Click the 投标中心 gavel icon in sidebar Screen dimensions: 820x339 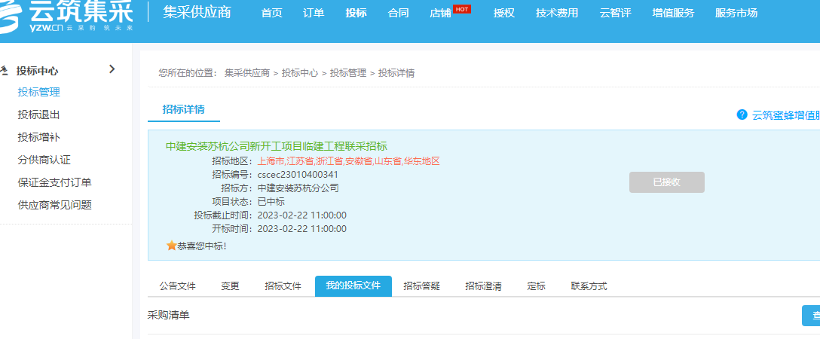(x=5, y=71)
